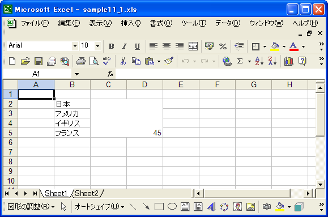Save the workbook
Viewport: 328px width, 217px height.
(x=39, y=61)
